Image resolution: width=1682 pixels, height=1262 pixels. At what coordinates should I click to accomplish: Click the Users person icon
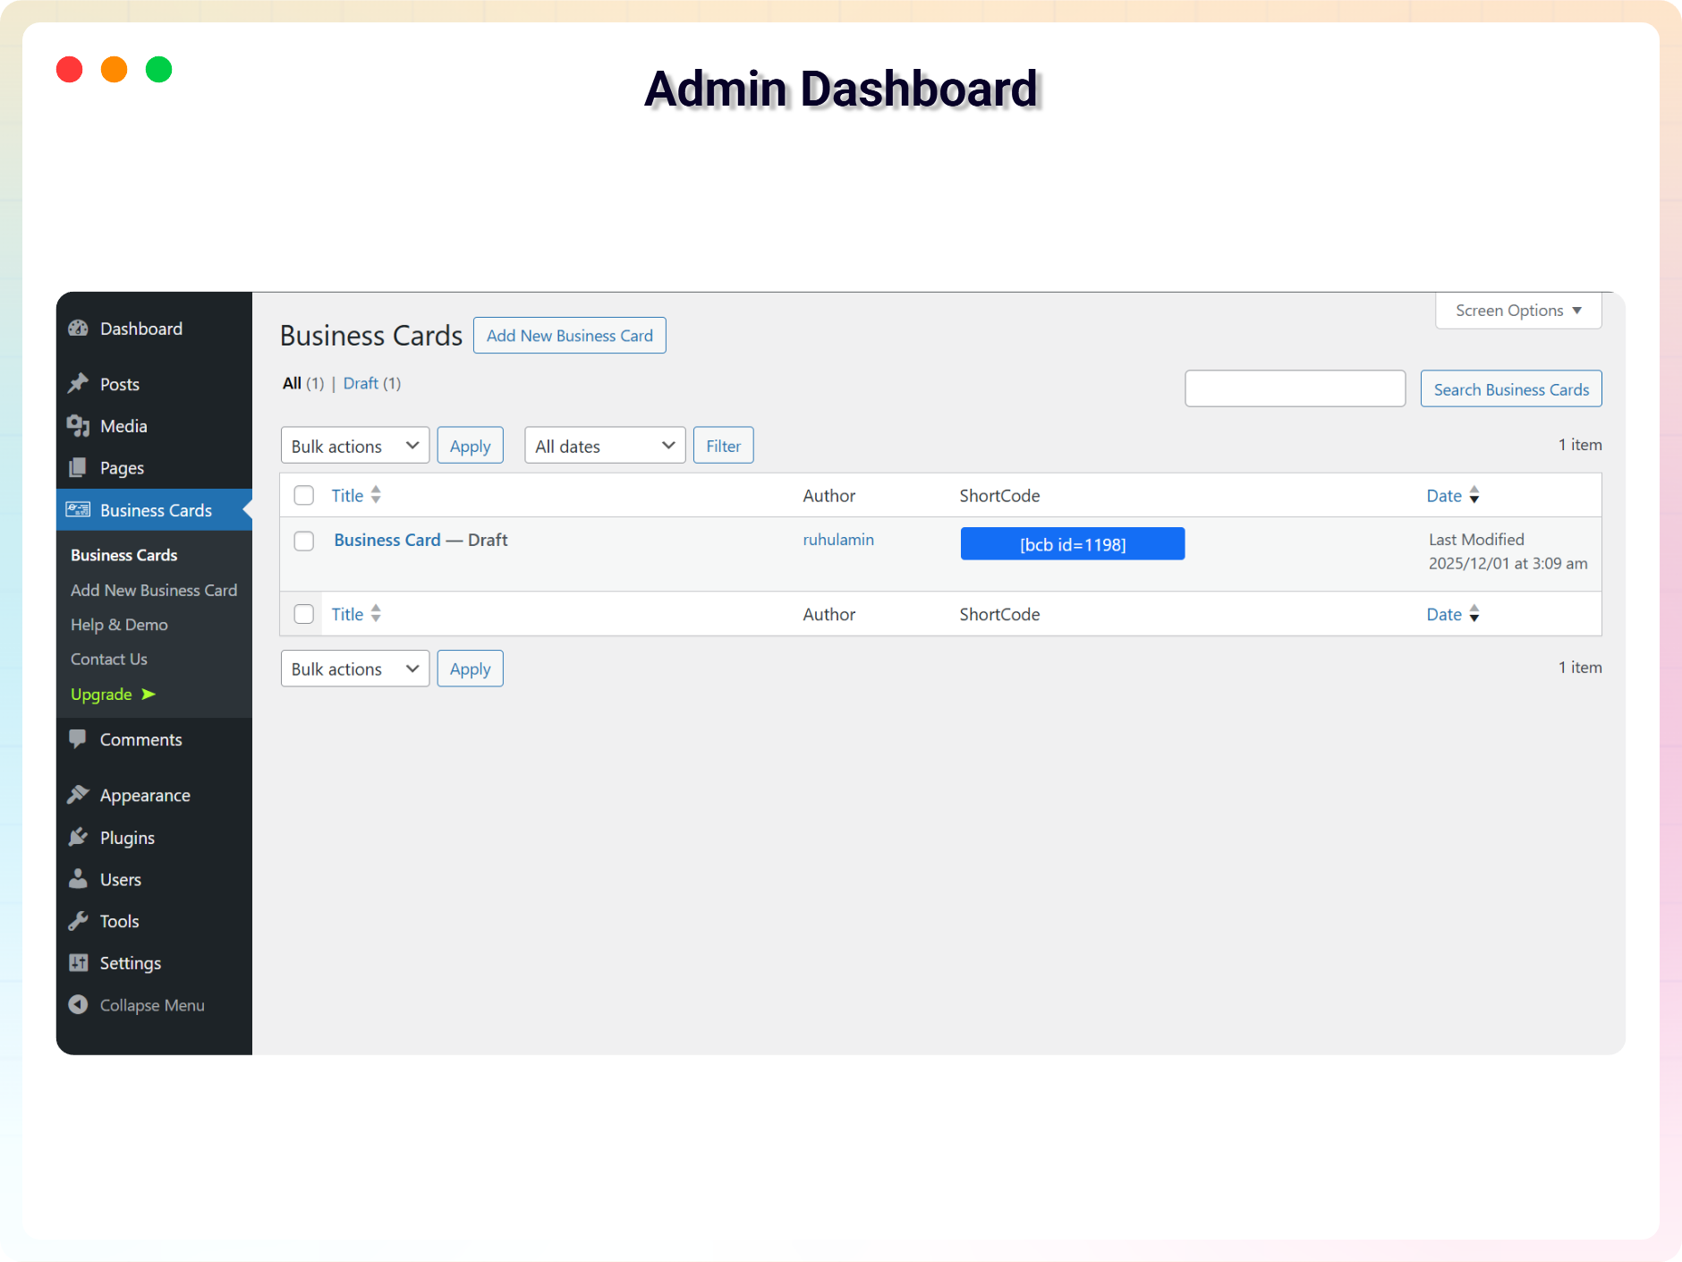[79, 879]
